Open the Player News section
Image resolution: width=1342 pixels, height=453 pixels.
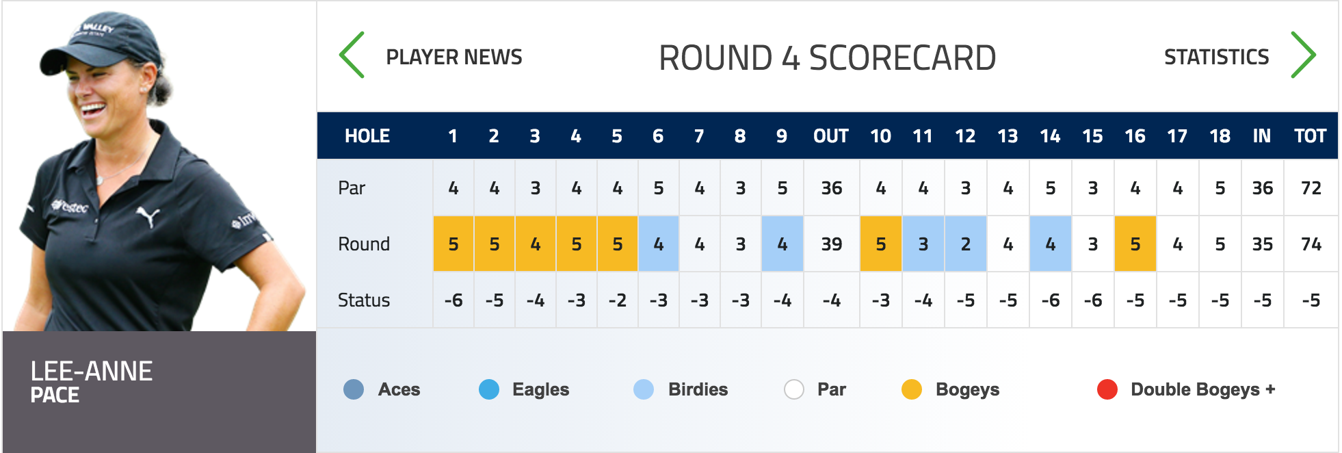coord(454,57)
